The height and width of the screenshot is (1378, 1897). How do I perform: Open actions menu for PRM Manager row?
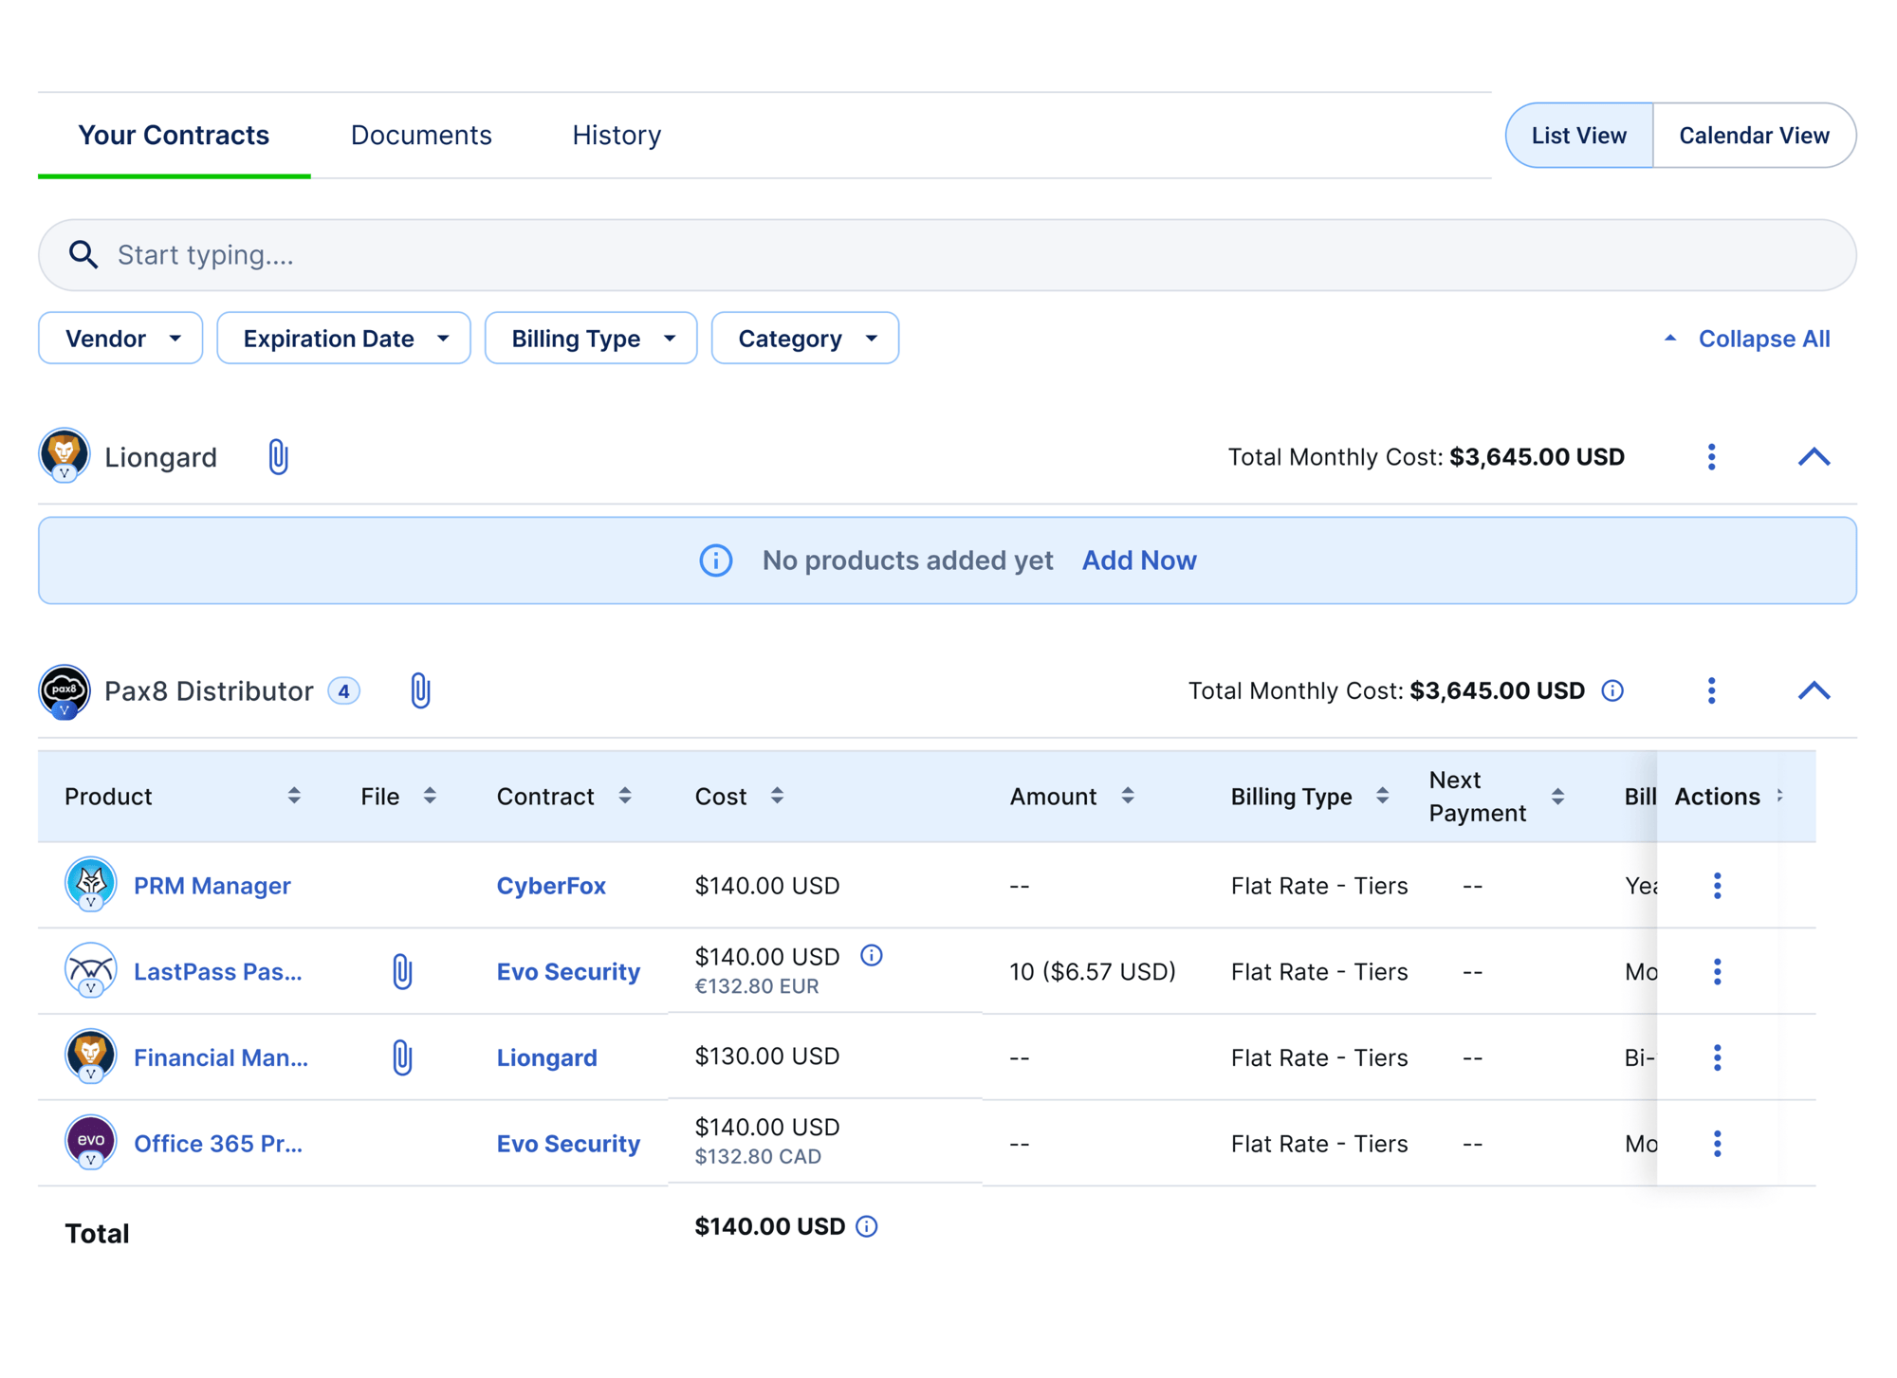(x=1718, y=886)
